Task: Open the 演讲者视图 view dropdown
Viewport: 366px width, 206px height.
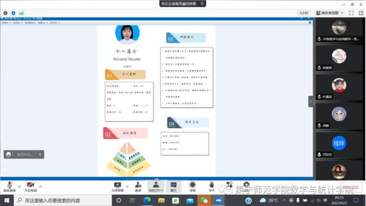Action: coord(330,13)
